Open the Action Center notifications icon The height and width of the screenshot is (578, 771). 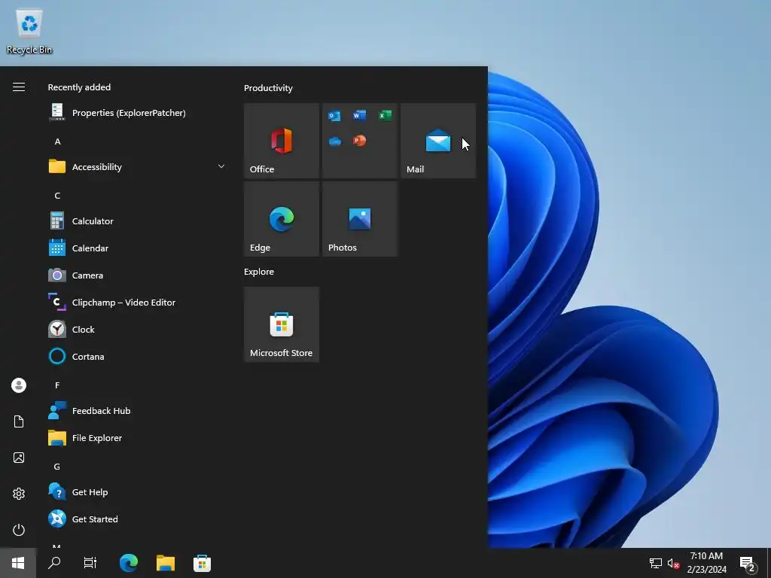click(748, 564)
